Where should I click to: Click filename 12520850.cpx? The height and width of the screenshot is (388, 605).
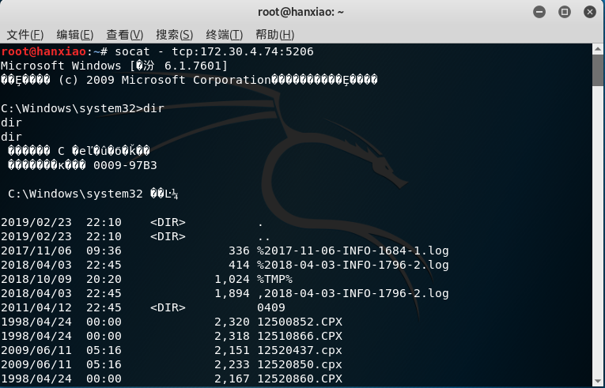click(300, 364)
